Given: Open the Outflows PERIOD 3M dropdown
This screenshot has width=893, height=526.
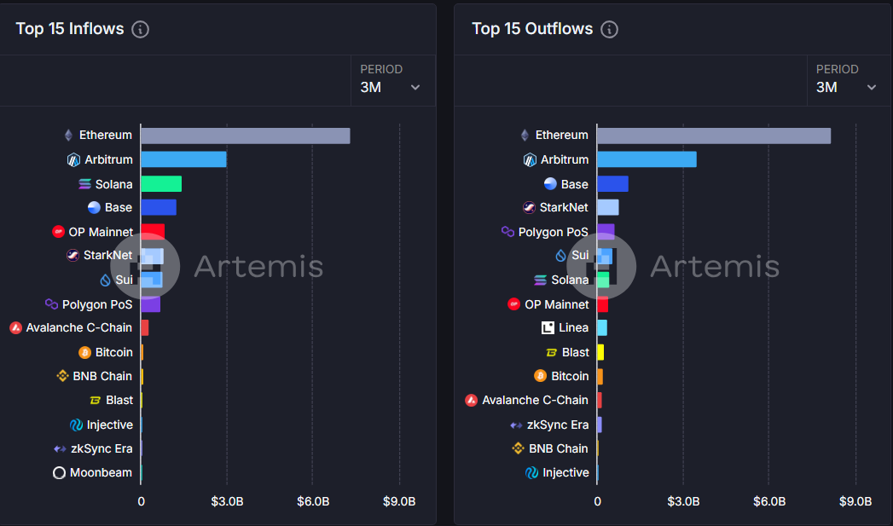Looking at the screenshot, I should coord(850,80).
